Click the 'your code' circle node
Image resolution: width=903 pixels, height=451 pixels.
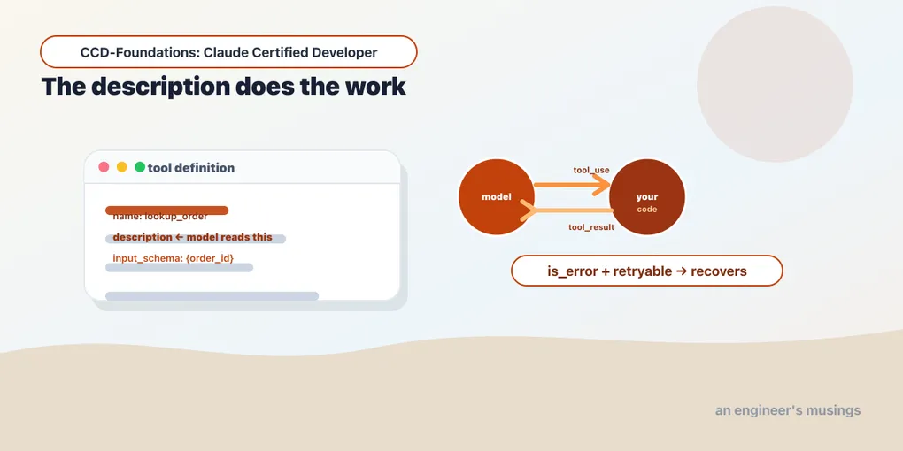click(647, 196)
